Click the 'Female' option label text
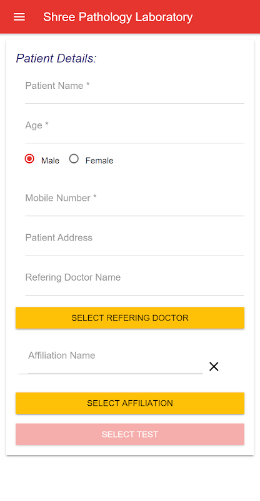This screenshot has width=260, height=501. (x=99, y=160)
